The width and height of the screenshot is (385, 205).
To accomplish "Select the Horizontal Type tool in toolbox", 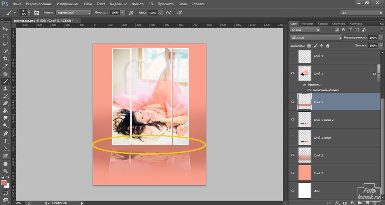I will (5, 141).
